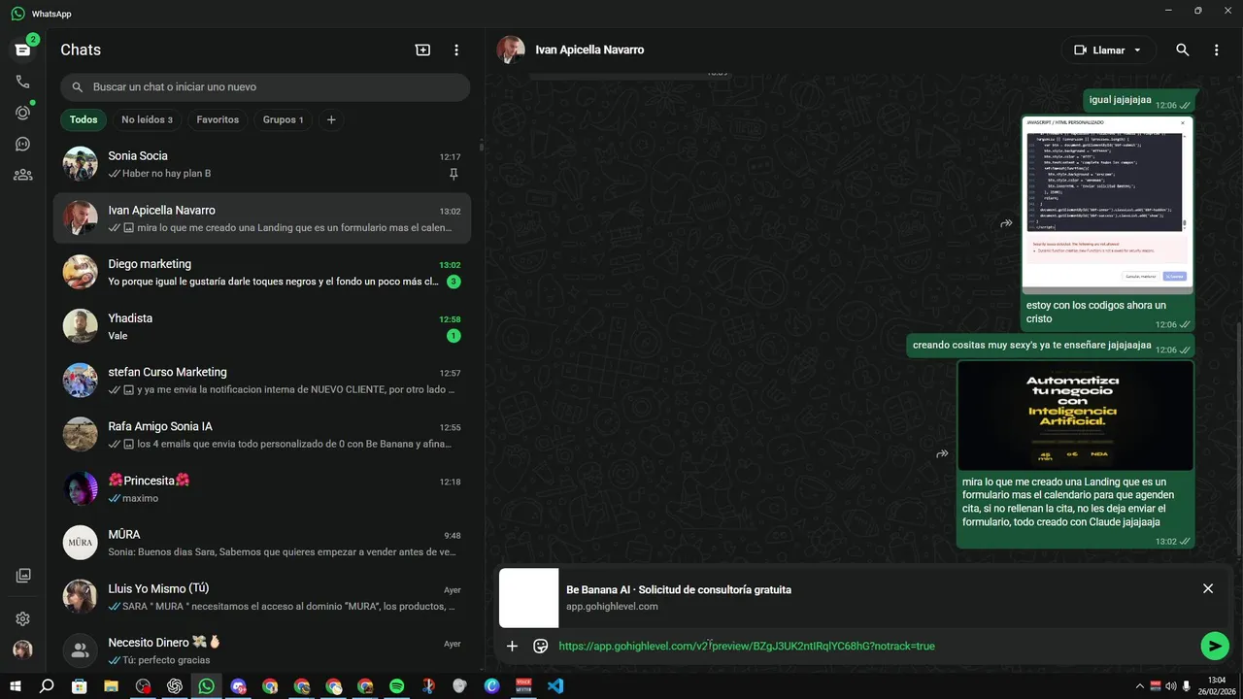
Task: Open the chat list options menu
Action: point(456,50)
